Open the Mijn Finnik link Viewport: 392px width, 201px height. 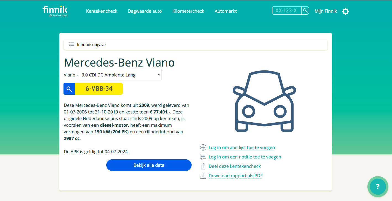pyautogui.click(x=326, y=11)
